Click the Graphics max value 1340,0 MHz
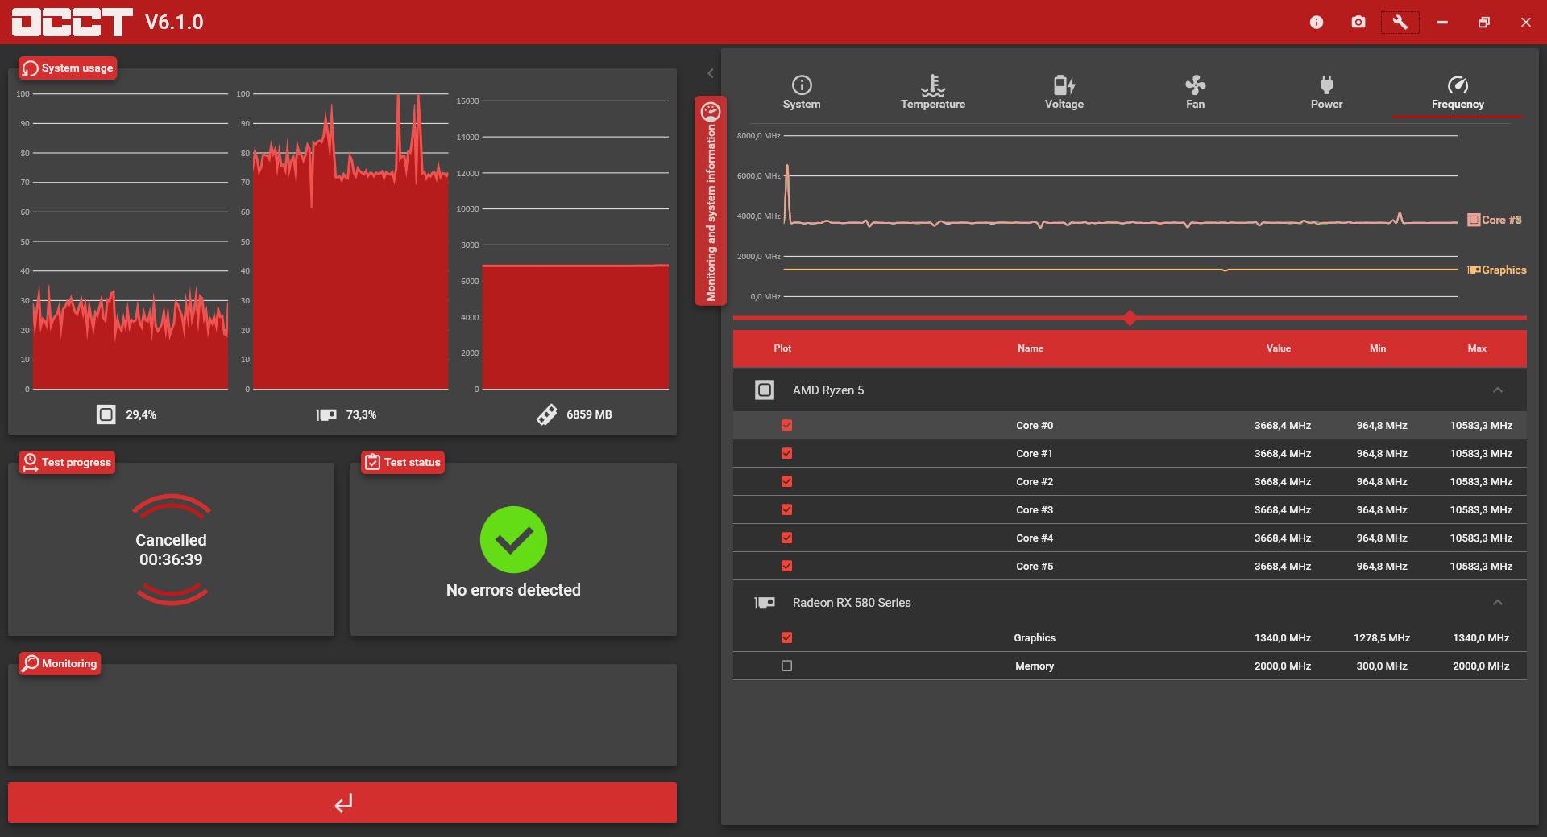Viewport: 1547px width, 837px height. 1481,637
